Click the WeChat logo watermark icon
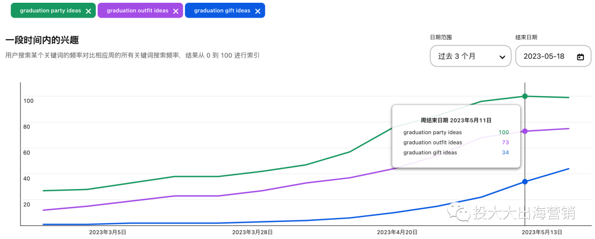595x239 pixels. coord(458,211)
